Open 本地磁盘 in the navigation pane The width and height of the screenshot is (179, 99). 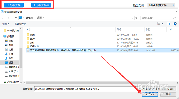click(x=12, y=67)
